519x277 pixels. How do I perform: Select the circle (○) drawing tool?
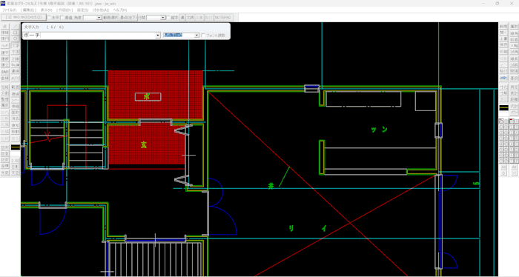tap(16, 39)
